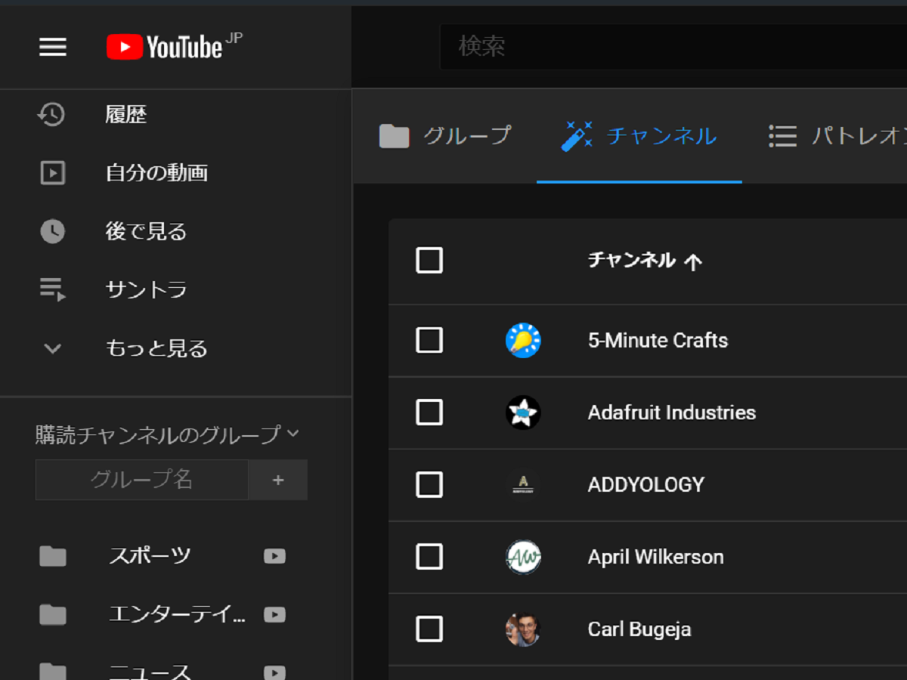Click the スポーツ folder icon
This screenshot has width=907, height=680.
coord(53,556)
